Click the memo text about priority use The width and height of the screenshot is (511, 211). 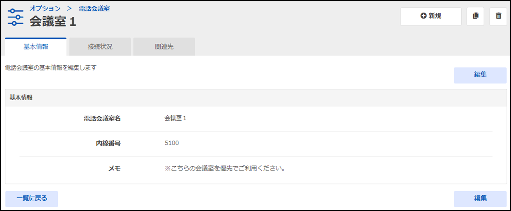click(225, 168)
